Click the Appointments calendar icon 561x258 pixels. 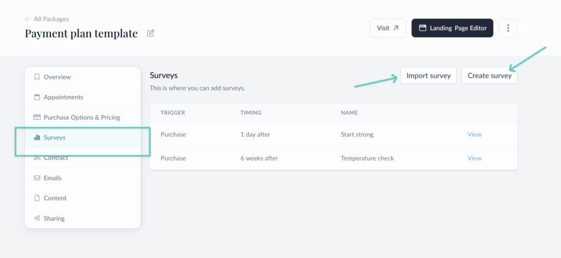pos(37,98)
